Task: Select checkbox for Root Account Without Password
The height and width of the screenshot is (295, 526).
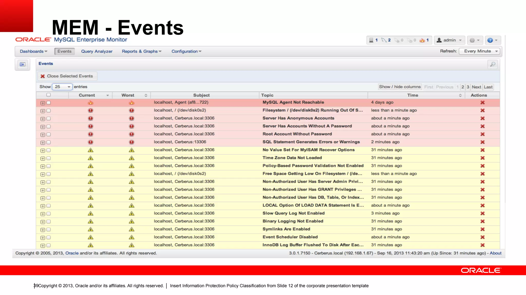Action: pyautogui.click(x=49, y=134)
